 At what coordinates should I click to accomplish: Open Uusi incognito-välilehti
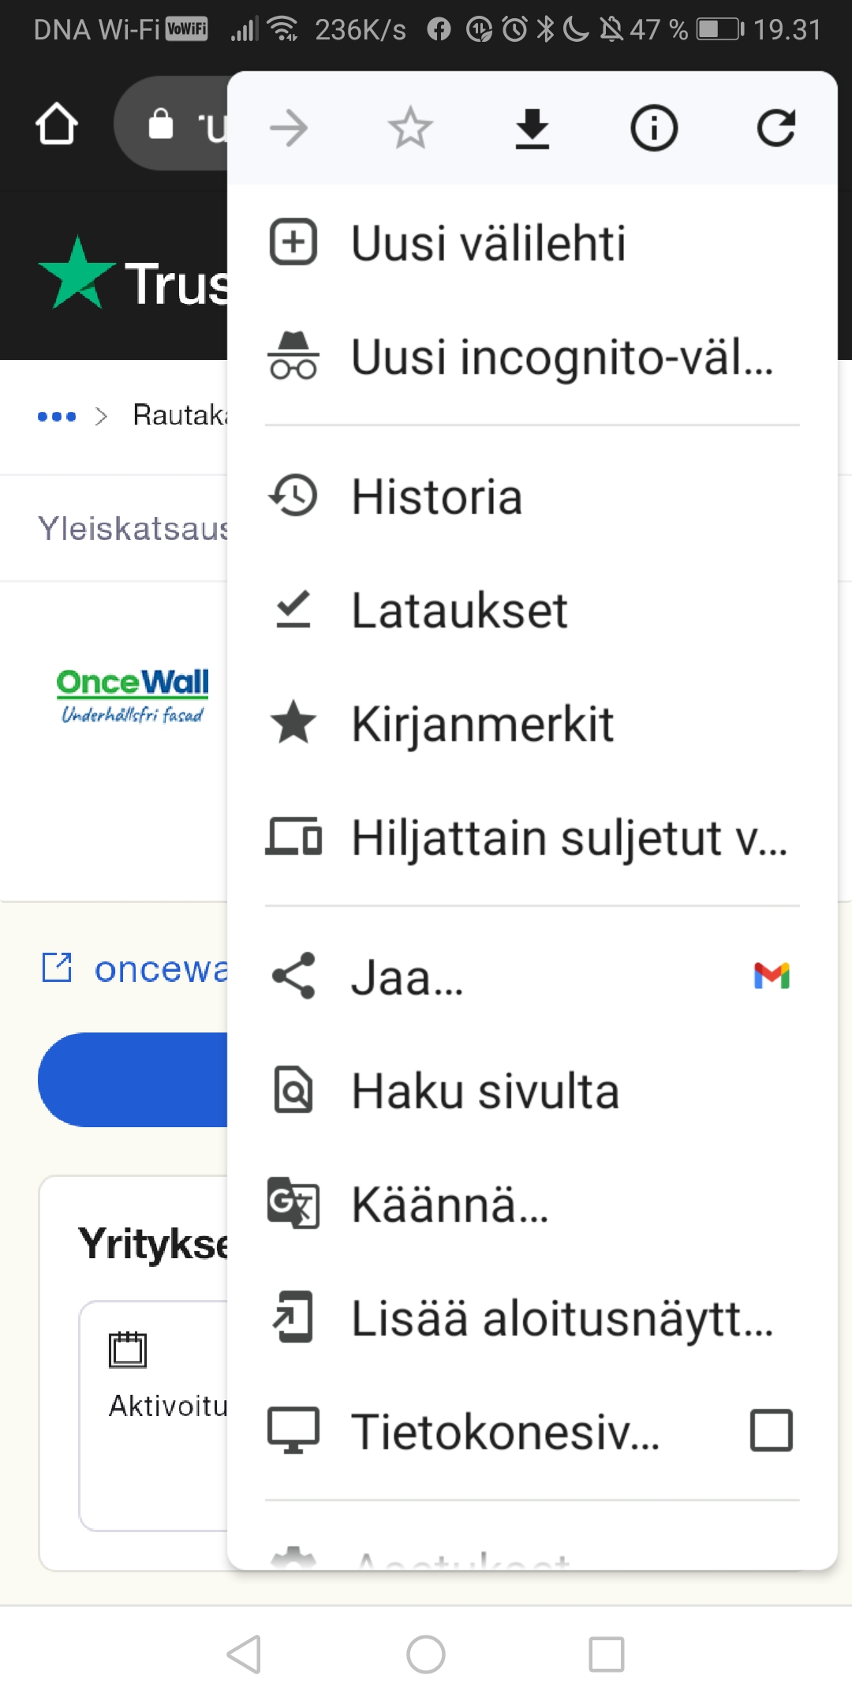[x=521, y=357]
